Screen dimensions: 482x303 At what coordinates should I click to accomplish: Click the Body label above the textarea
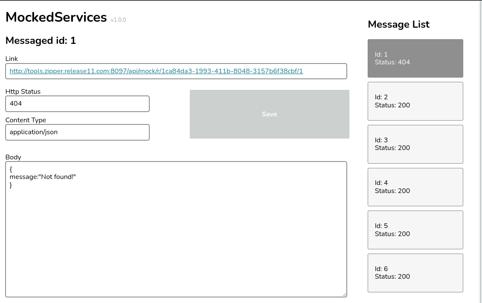[x=13, y=157]
